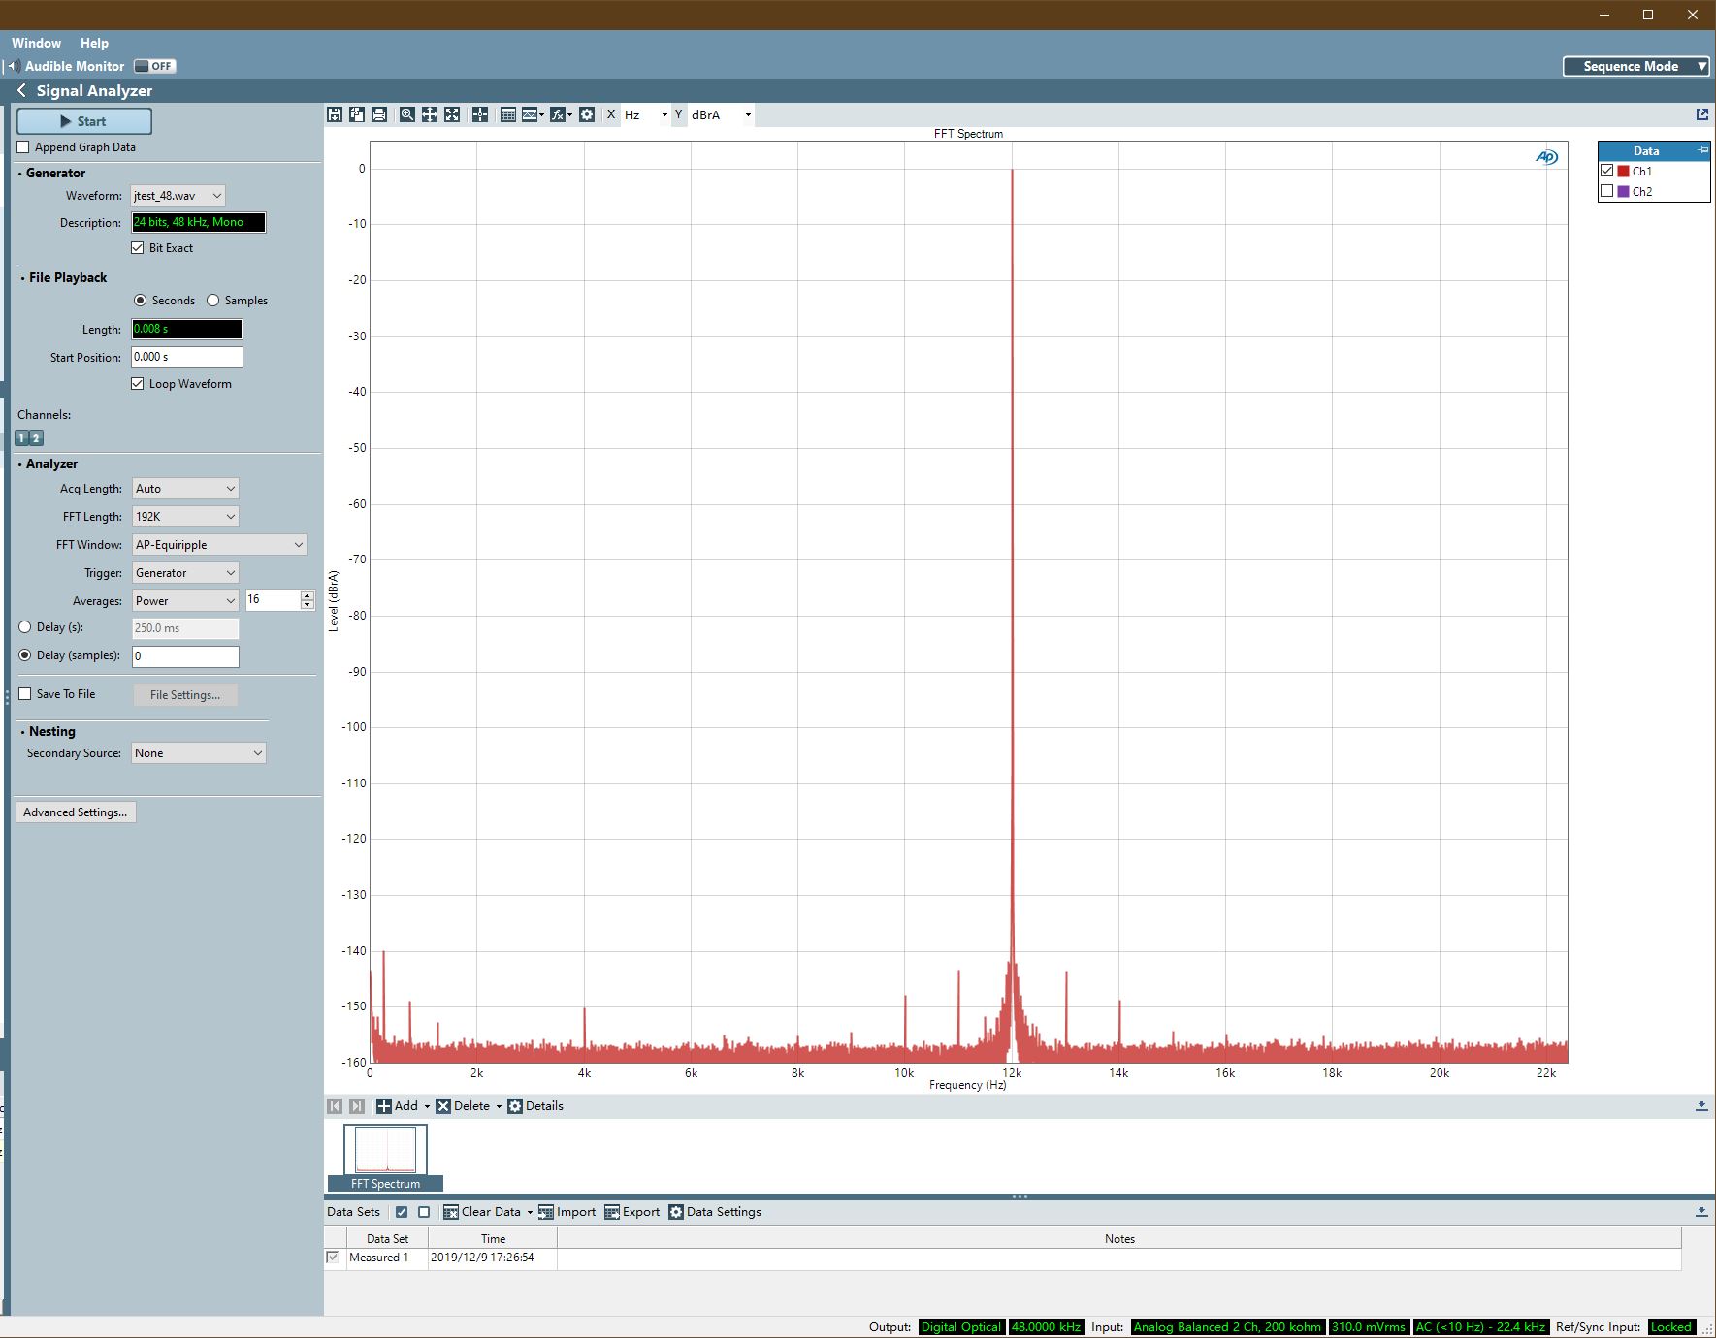Image resolution: width=1716 pixels, height=1338 pixels.
Task: Enable Append Graph Data checkbox
Action: (x=23, y=147)
